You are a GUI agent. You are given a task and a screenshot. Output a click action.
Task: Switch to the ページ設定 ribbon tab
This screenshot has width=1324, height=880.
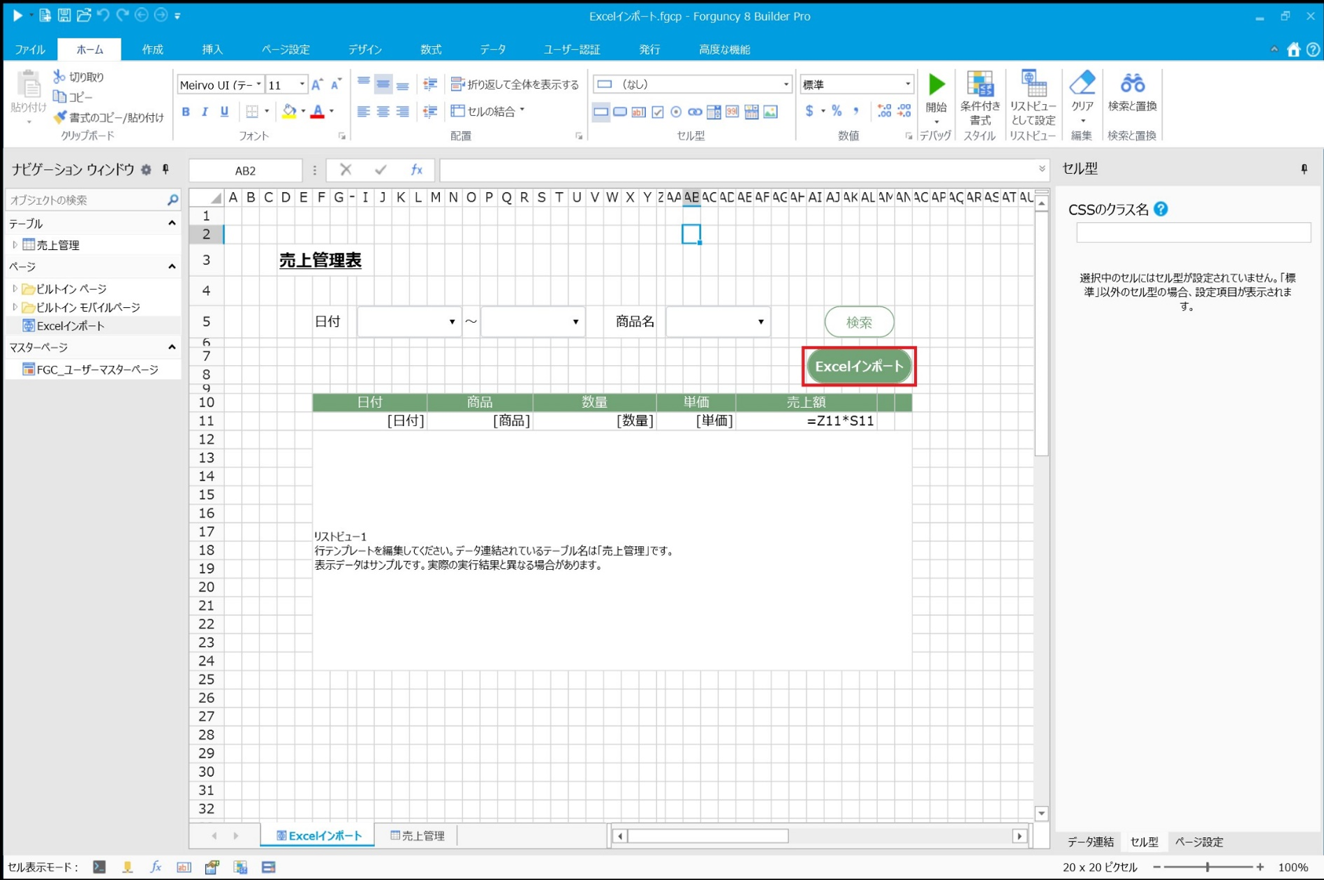(286, 50)
